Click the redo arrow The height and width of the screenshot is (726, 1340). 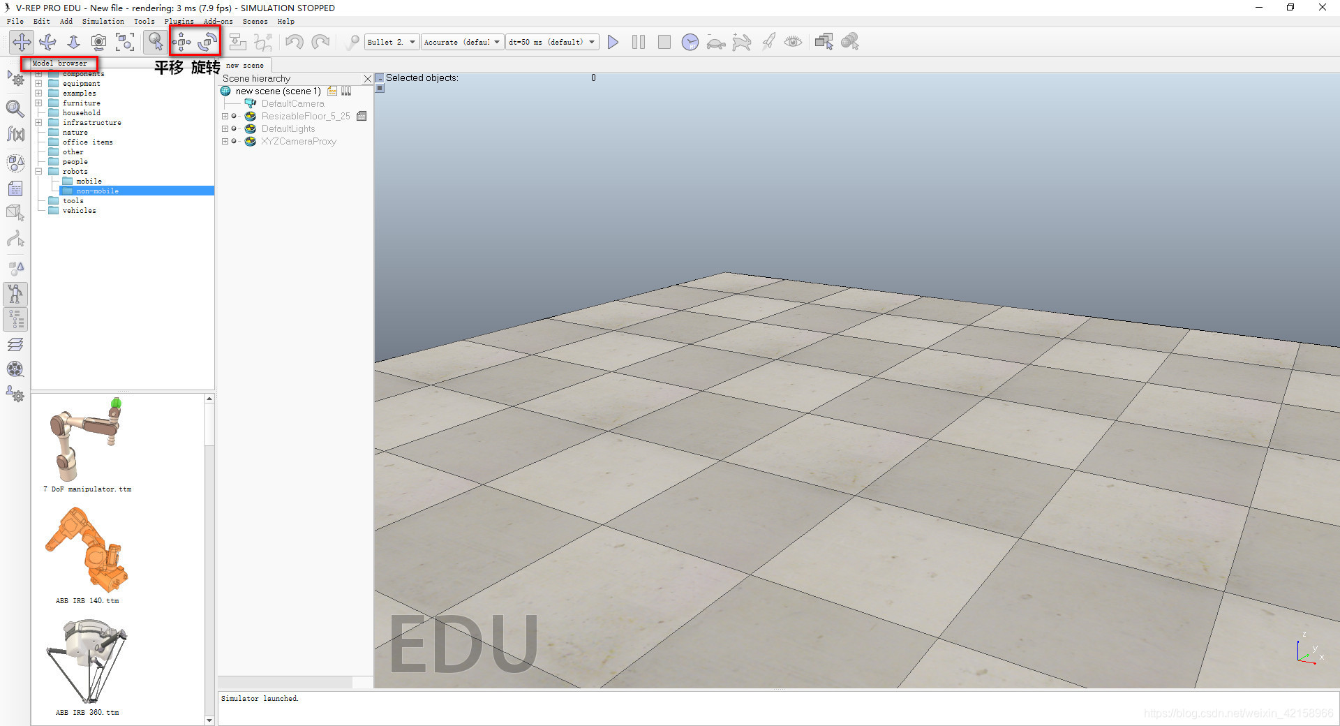click(320, 42)
